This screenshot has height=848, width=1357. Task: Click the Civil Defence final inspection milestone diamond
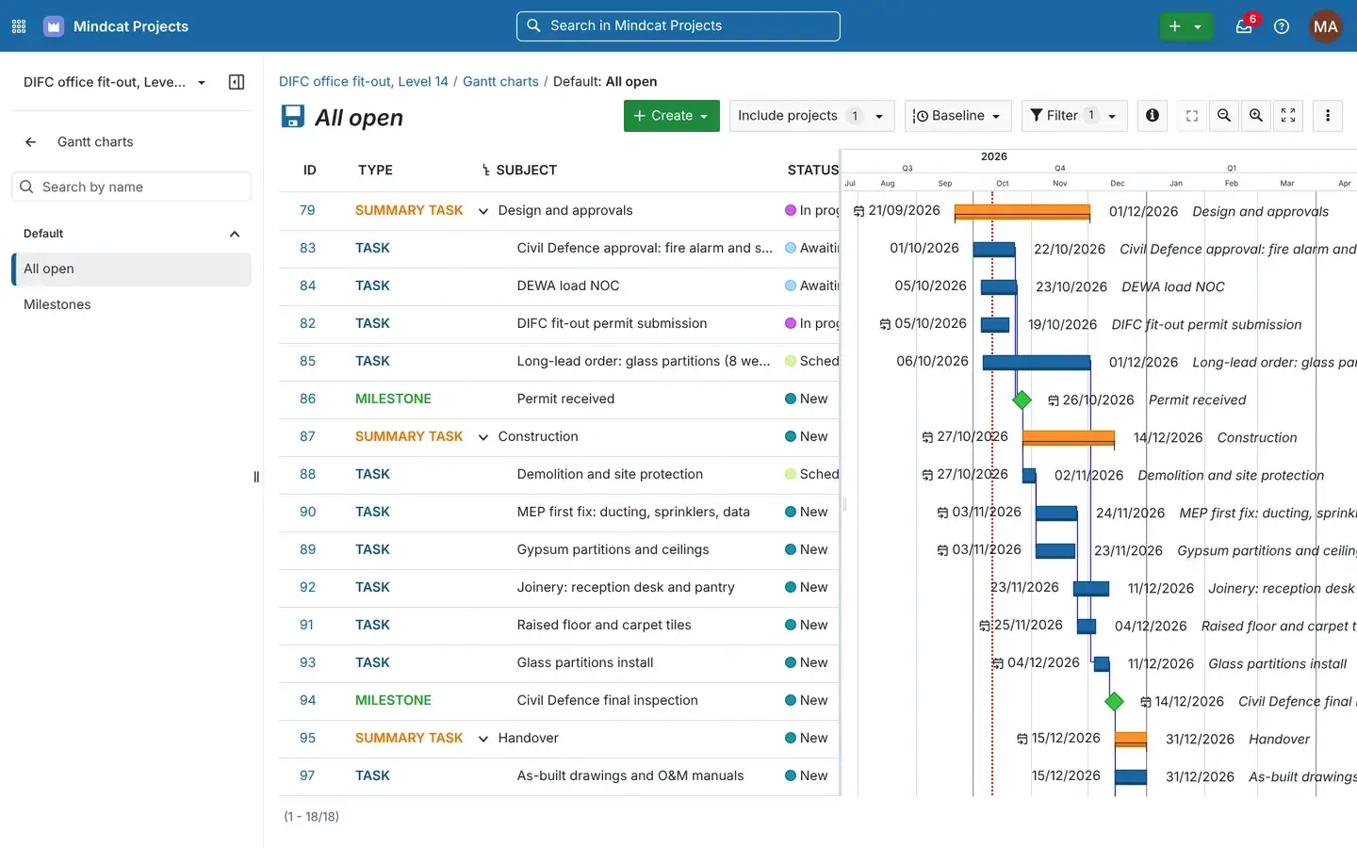tap(1114, 701)
